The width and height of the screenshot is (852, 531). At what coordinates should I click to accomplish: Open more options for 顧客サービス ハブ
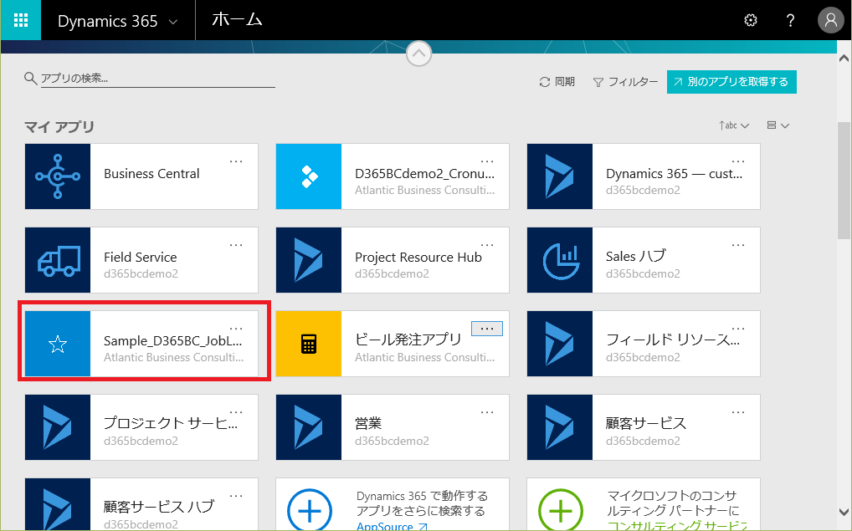236,496
